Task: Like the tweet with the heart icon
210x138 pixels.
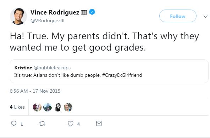Action: click(x=71, y=123)
